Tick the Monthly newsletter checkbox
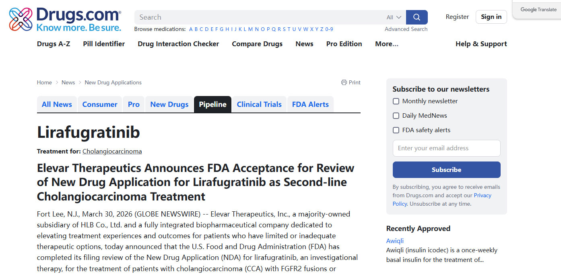 (396, 101)
